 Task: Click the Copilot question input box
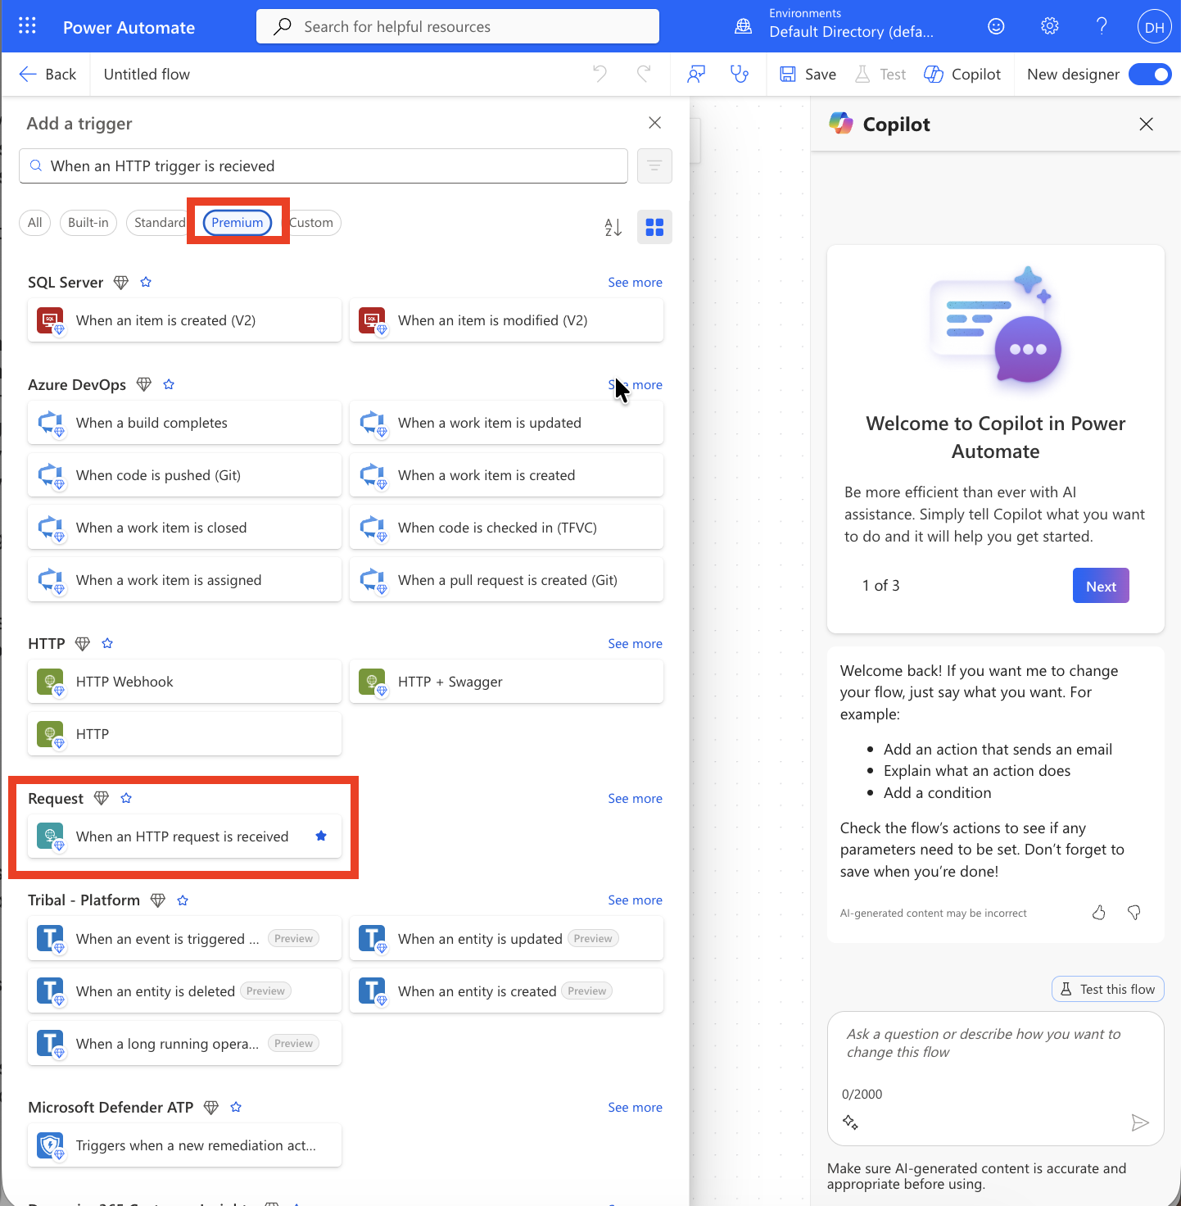point(995,1043)
